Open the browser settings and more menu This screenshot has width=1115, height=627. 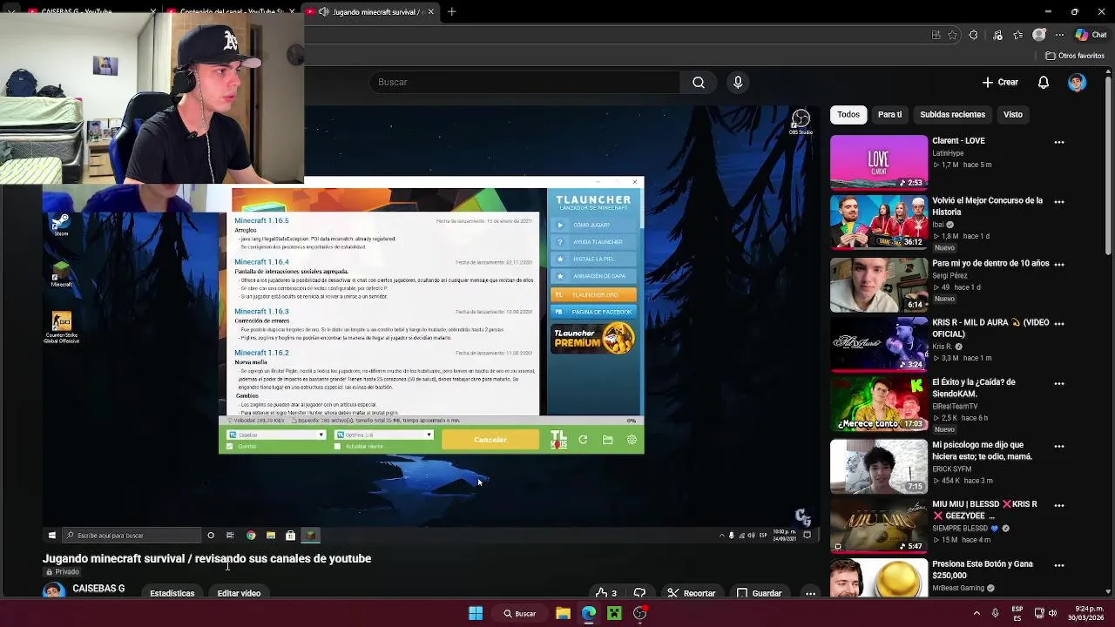[1059, 35]
